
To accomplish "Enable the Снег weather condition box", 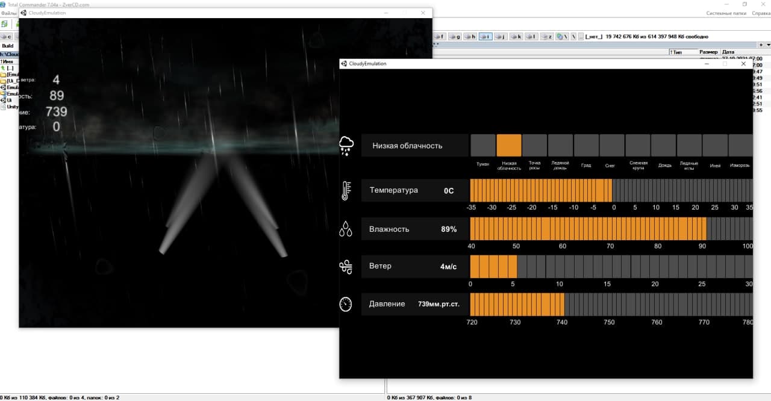I will [612, 145].
